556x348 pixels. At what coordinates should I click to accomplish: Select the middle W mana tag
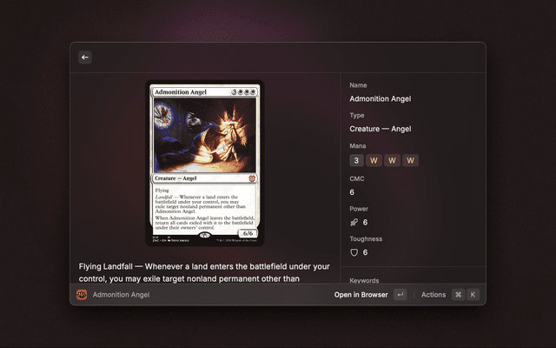pyautogui.click(x=393, y=160)
